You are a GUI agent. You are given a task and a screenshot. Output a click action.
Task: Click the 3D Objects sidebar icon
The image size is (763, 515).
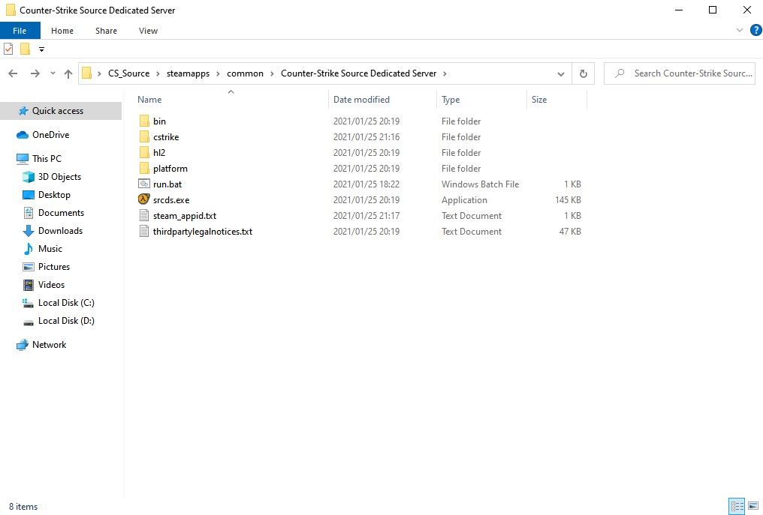coord(29,177)
